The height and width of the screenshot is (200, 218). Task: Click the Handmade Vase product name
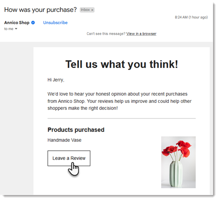pyautogui.click(x=65, y=140)
